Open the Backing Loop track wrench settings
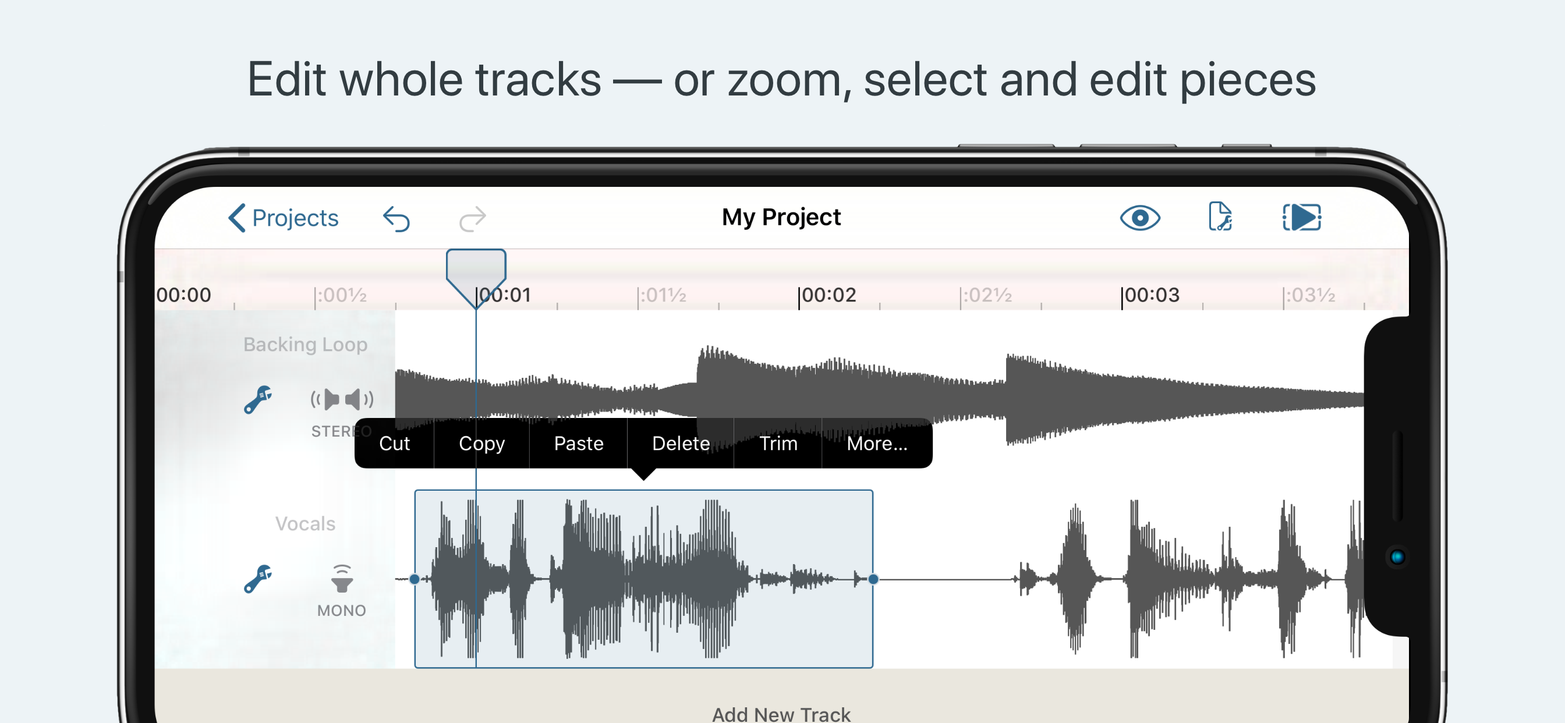The width and height of the screenshot is (1565, 723). pyautogui.click(x=257, y=400)
